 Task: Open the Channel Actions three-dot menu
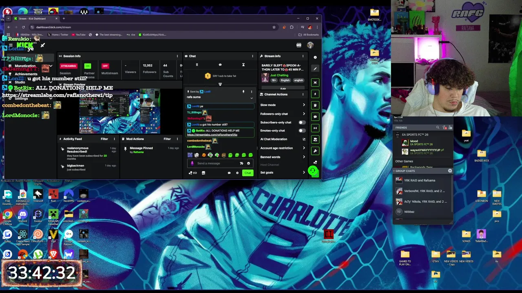coord(303,94)
